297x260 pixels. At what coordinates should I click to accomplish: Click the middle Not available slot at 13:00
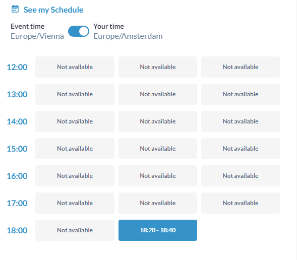coord(158,94)
